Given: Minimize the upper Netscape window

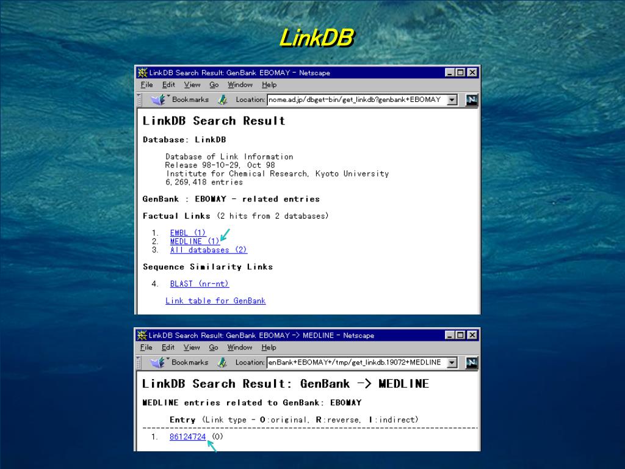Looking at the screenshot, I should coord(450,73).
